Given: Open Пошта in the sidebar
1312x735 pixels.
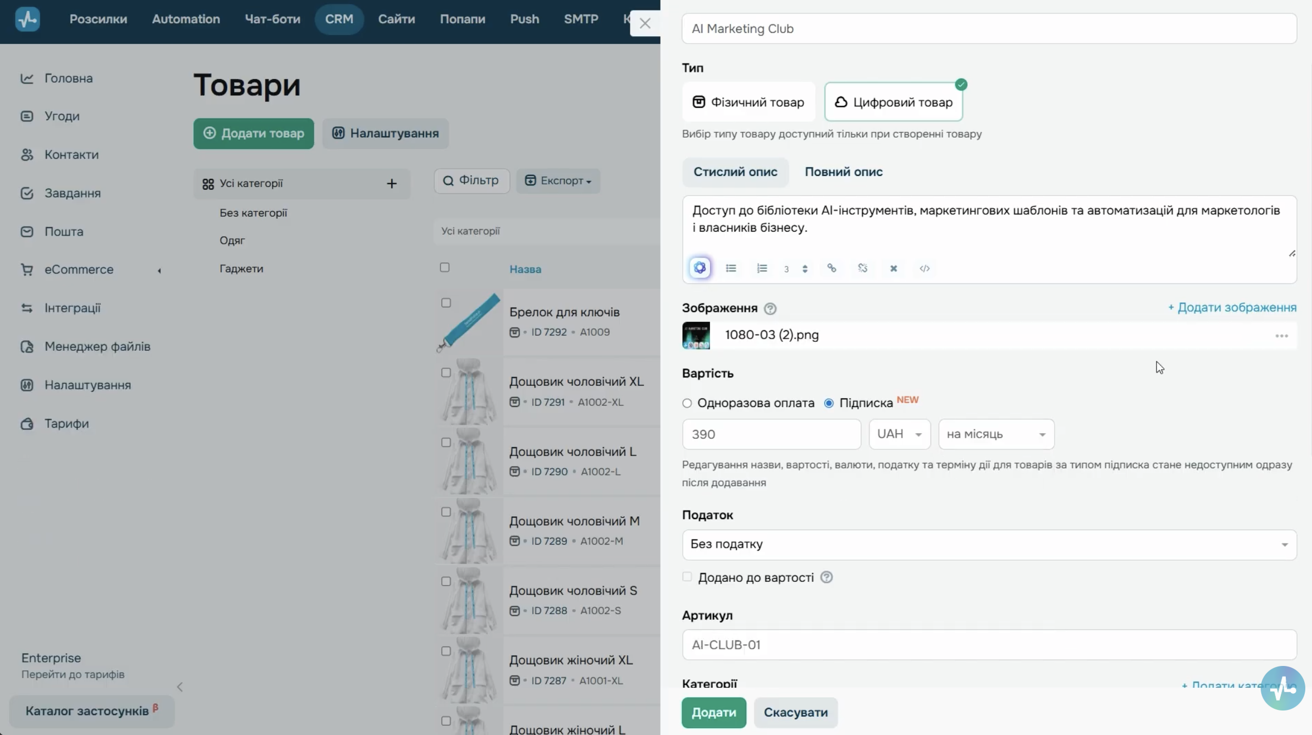Looking at the screenshot, I should pos(64,232).
